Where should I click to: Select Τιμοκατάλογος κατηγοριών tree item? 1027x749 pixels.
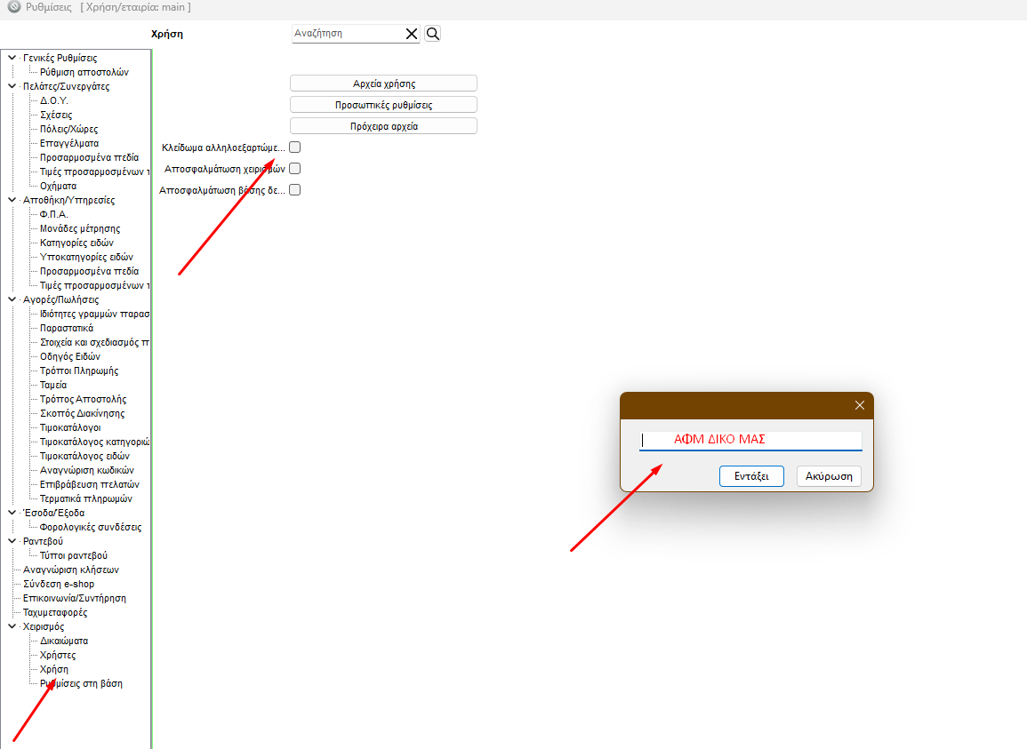tap(94, 442)
